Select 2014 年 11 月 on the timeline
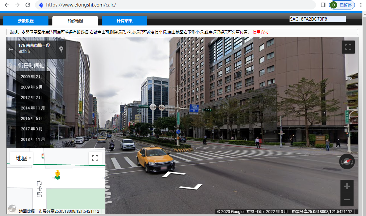366x216 pixels. 33,108
